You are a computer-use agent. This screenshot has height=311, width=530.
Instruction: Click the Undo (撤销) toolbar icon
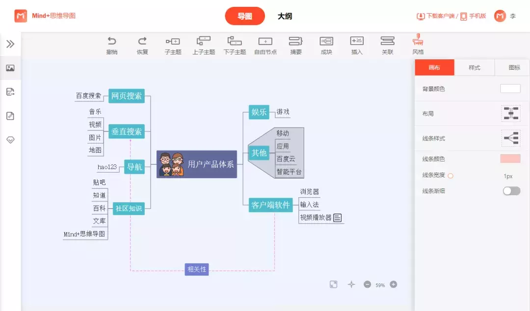tap(112, 41)
